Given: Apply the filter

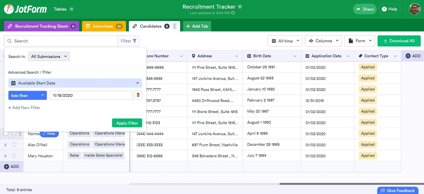Looking at the screenshot, I should 127,123.
